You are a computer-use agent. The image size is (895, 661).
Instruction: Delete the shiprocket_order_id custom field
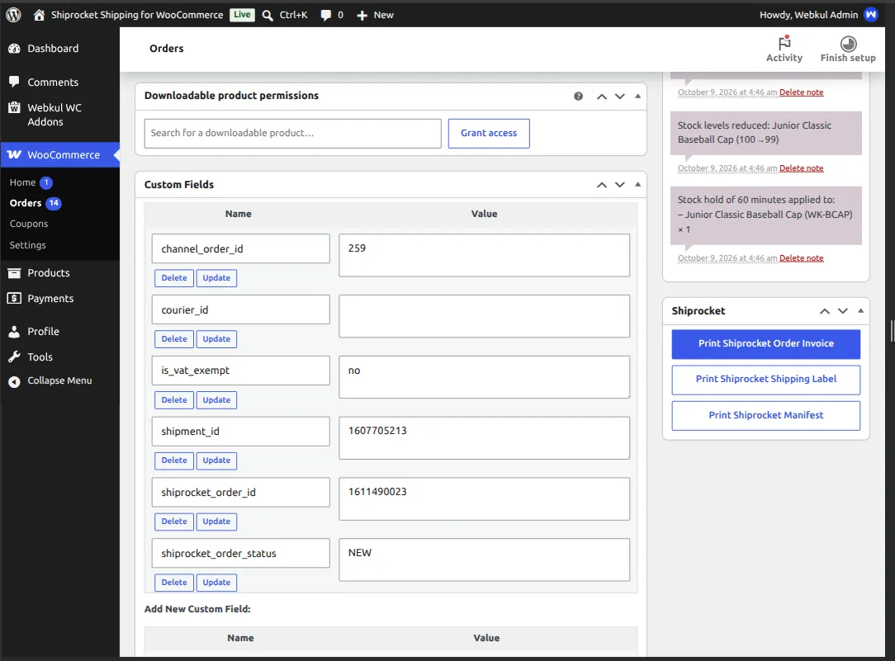coord(174,522)
